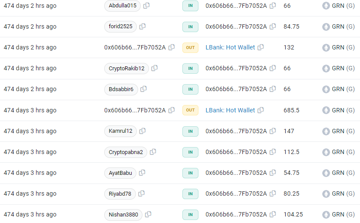Open the Cryptopabna2 name tag

pyautogui.click(x=126, y=152)
